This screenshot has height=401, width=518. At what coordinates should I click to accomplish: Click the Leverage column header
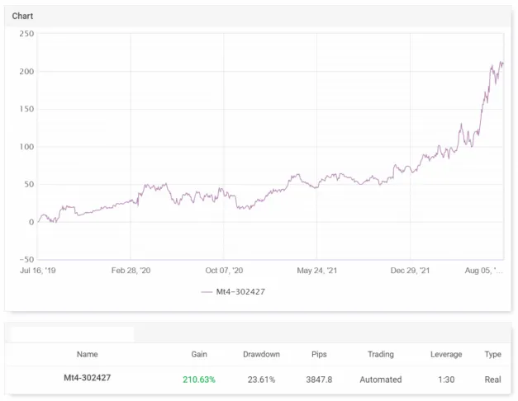pos(446,354)
